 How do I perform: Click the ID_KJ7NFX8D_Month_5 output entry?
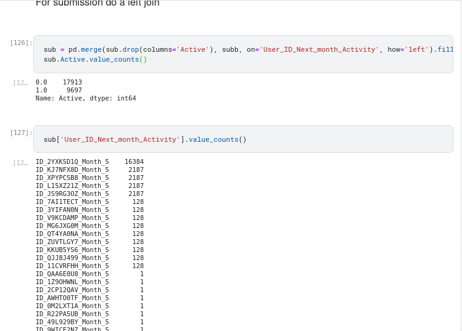72,170
